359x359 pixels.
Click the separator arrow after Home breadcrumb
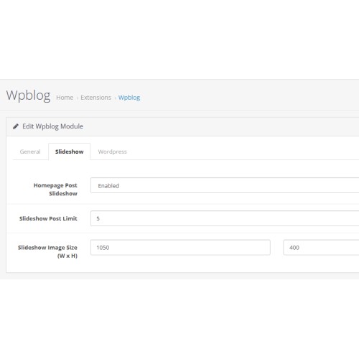[x=78, y=98]
